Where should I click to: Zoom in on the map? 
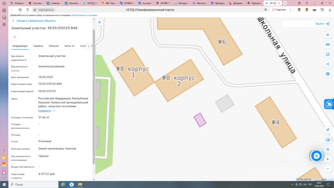pyautogui.click(x=328, y=159)
